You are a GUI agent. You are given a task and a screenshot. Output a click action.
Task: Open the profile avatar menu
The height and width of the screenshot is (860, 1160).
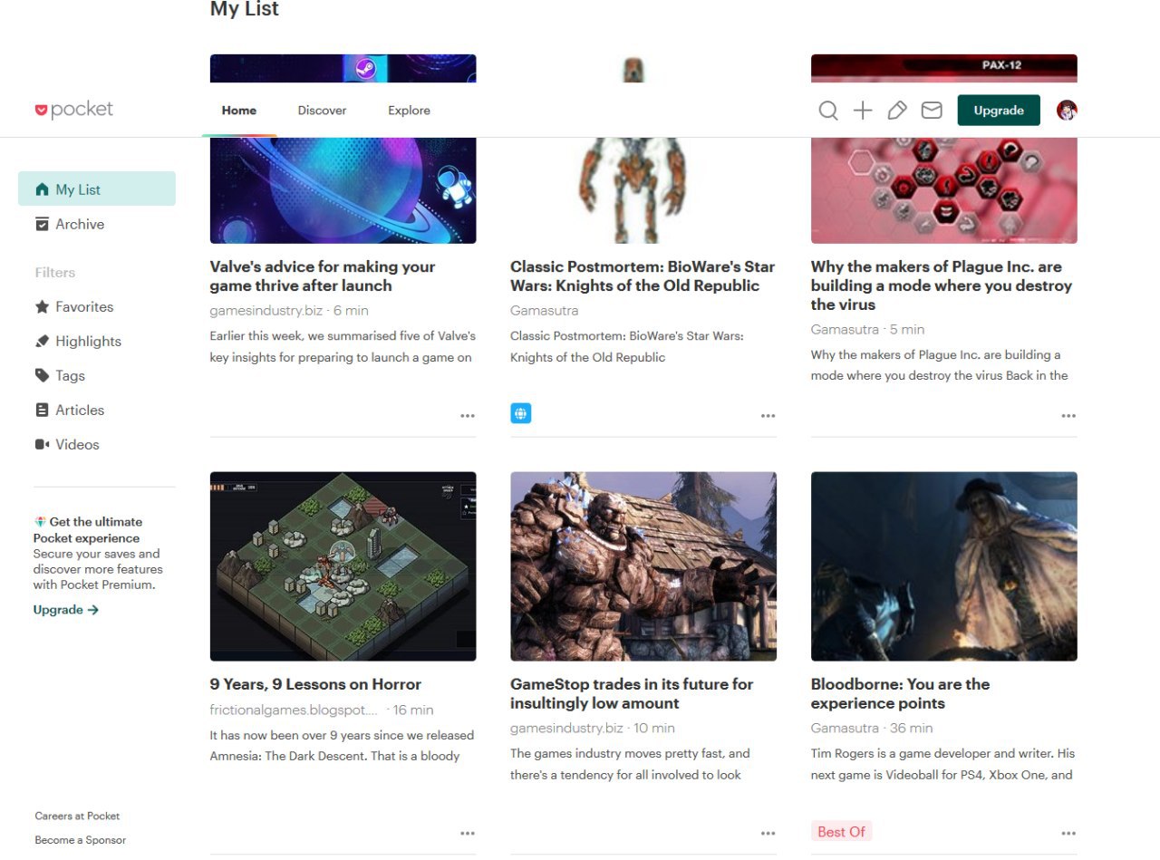tap(1067, 111)
